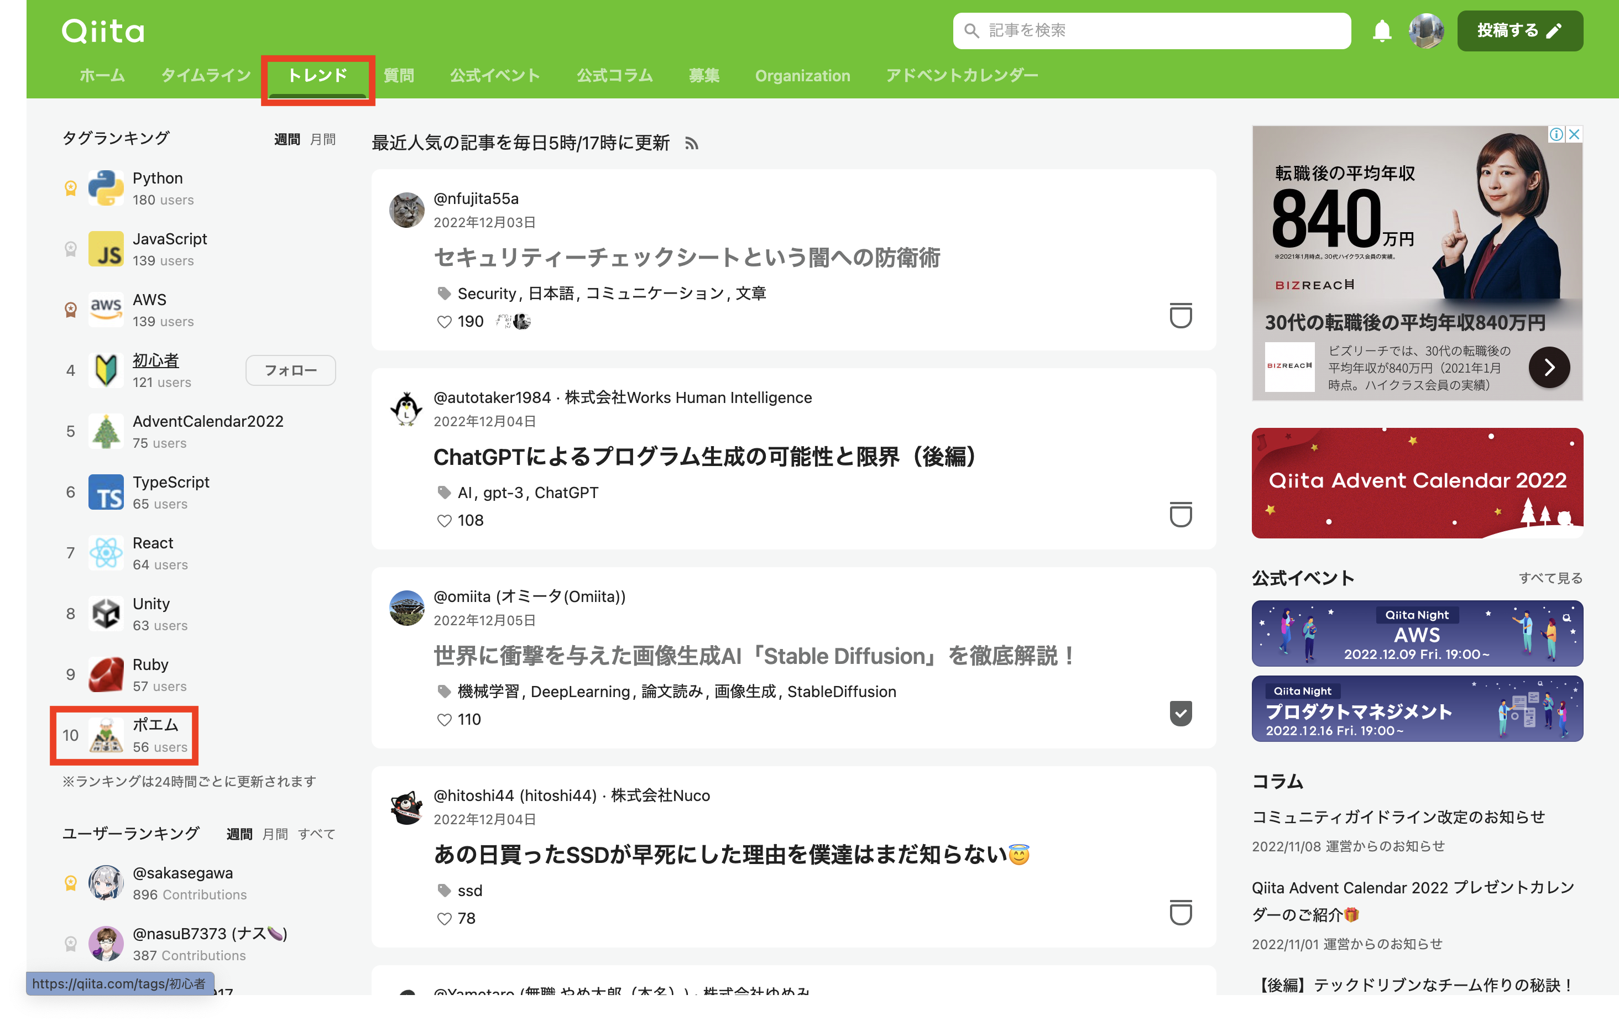
Task: Go to the ホーム tab
Action: 102,75
